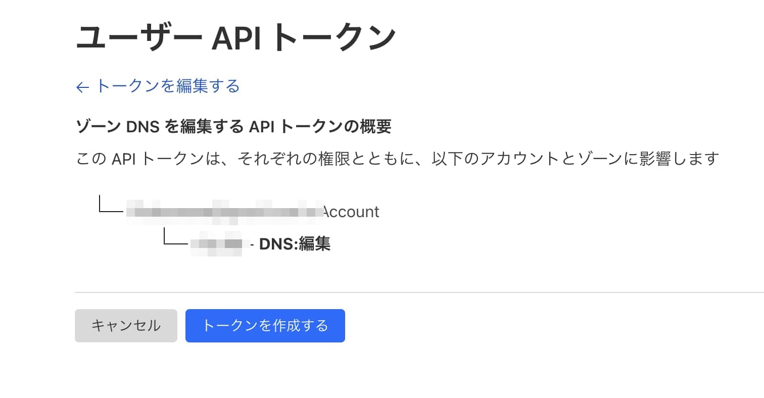The height and width of the screenshot is (398, 764).
Task: Click "この API トークンは" in the description
Action: [145, 159]
